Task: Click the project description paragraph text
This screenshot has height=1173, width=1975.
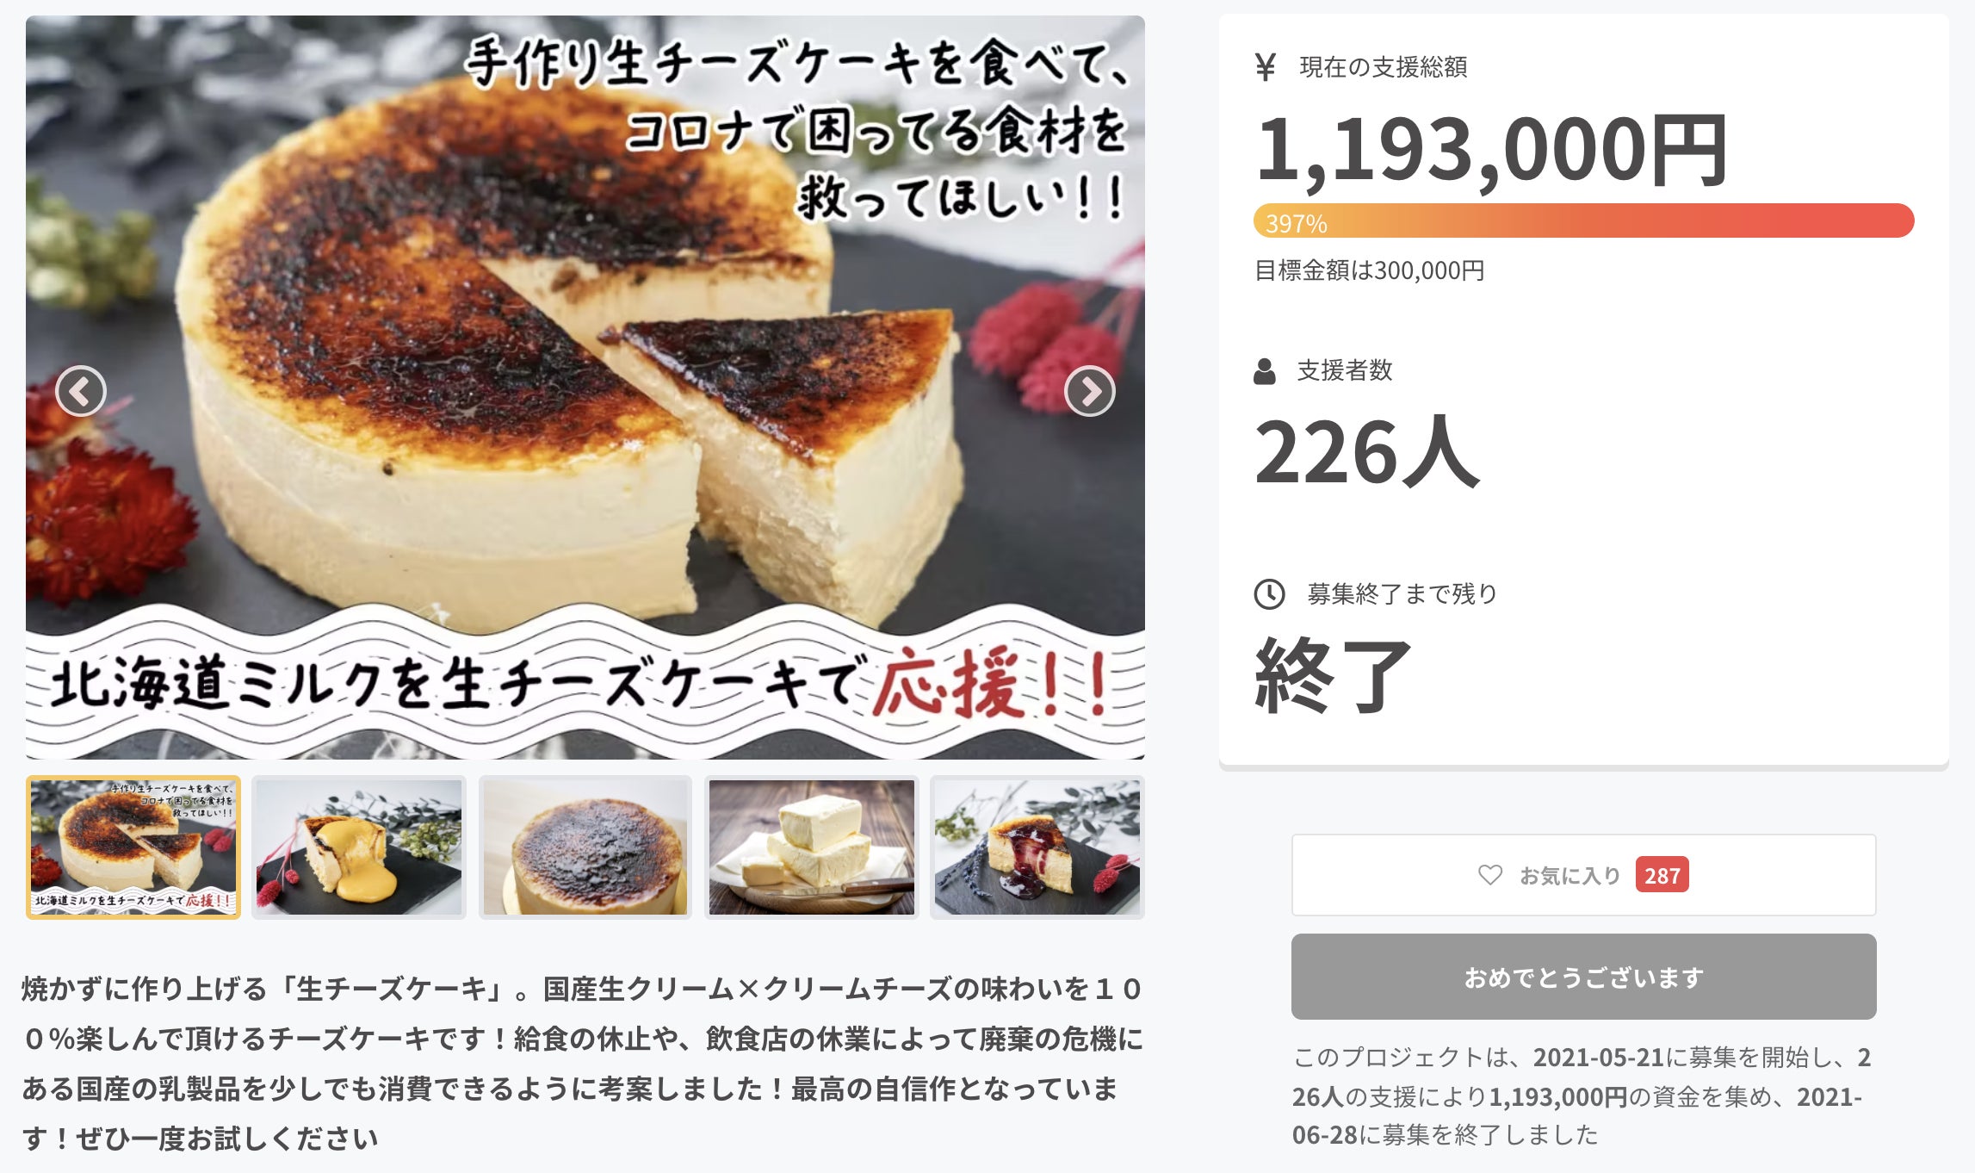Action: tap(583, 1064)
